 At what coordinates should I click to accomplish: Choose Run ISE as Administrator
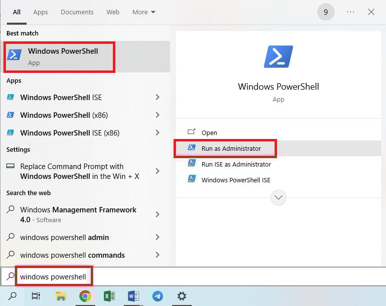279,164
